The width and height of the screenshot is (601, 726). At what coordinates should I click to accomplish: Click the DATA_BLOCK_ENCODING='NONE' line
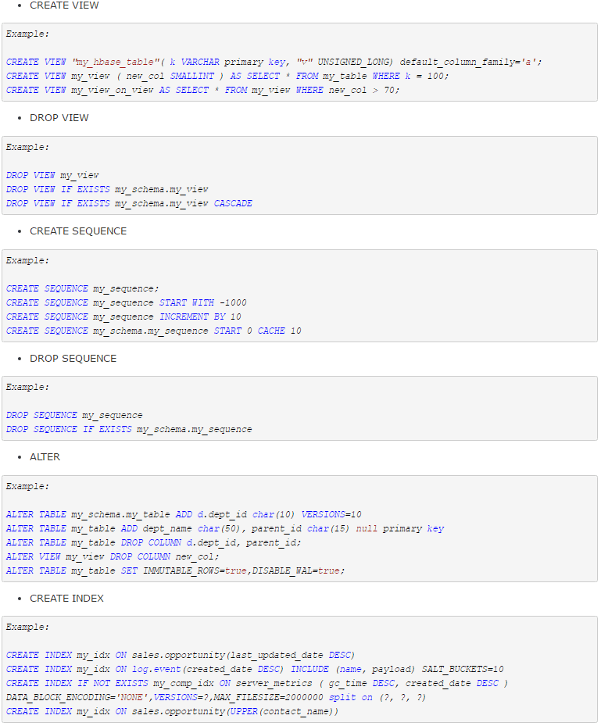pos(216,697)
